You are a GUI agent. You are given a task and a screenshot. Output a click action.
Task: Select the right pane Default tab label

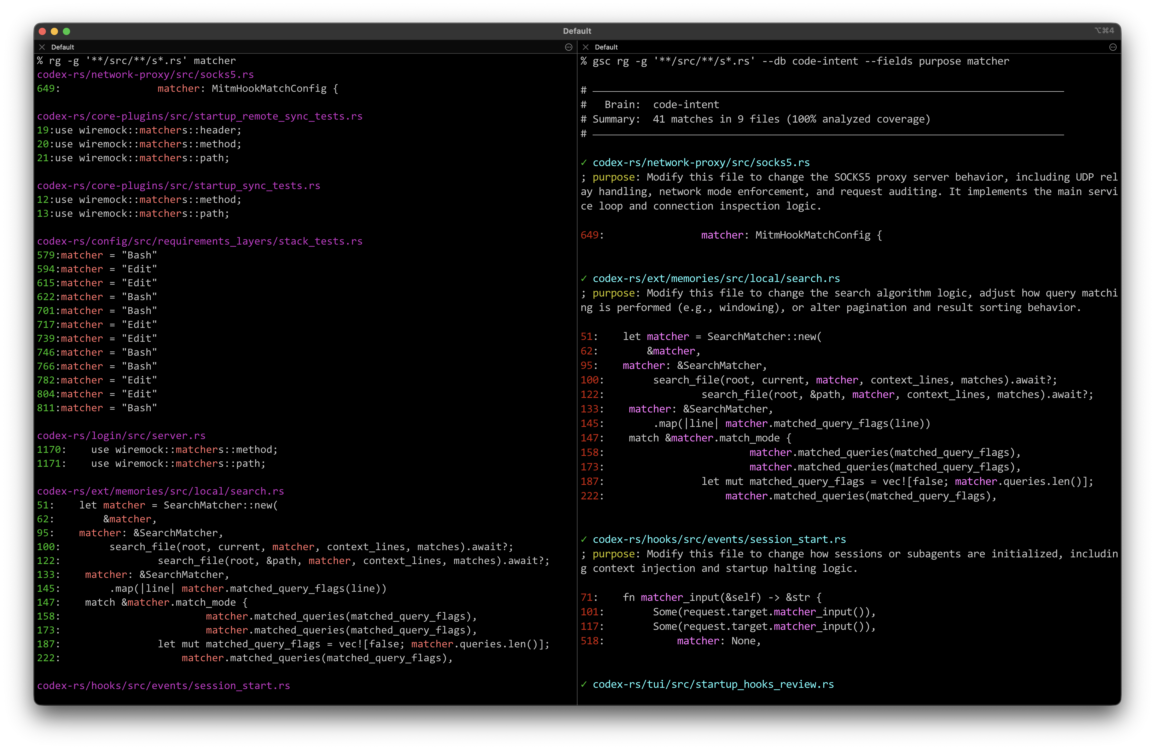(606, 47)
